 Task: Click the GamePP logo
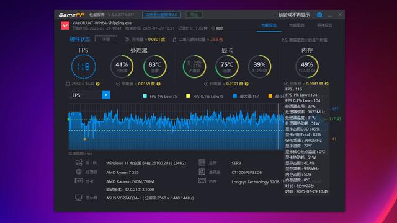pos(71,15)
